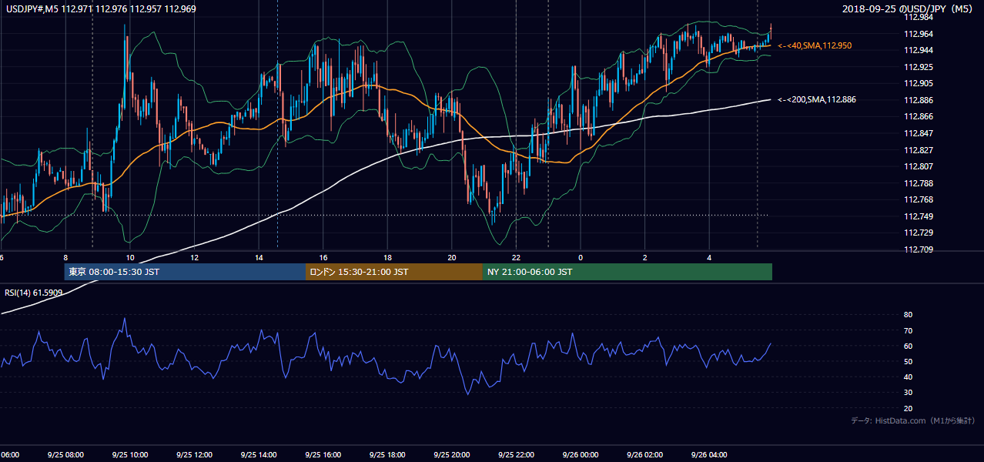Click the bottom date label 9/26 02:00
Viewport: 984px width, 462px height.
644,455
